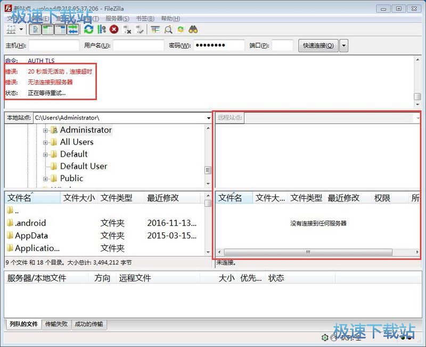The image size is (426, 347).
Task: Click the disconnect from server icon
Action: tap(127, 29)
